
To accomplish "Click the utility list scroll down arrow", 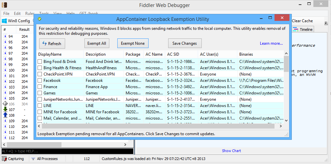I will pyautogui.click(x=286, y=120).
